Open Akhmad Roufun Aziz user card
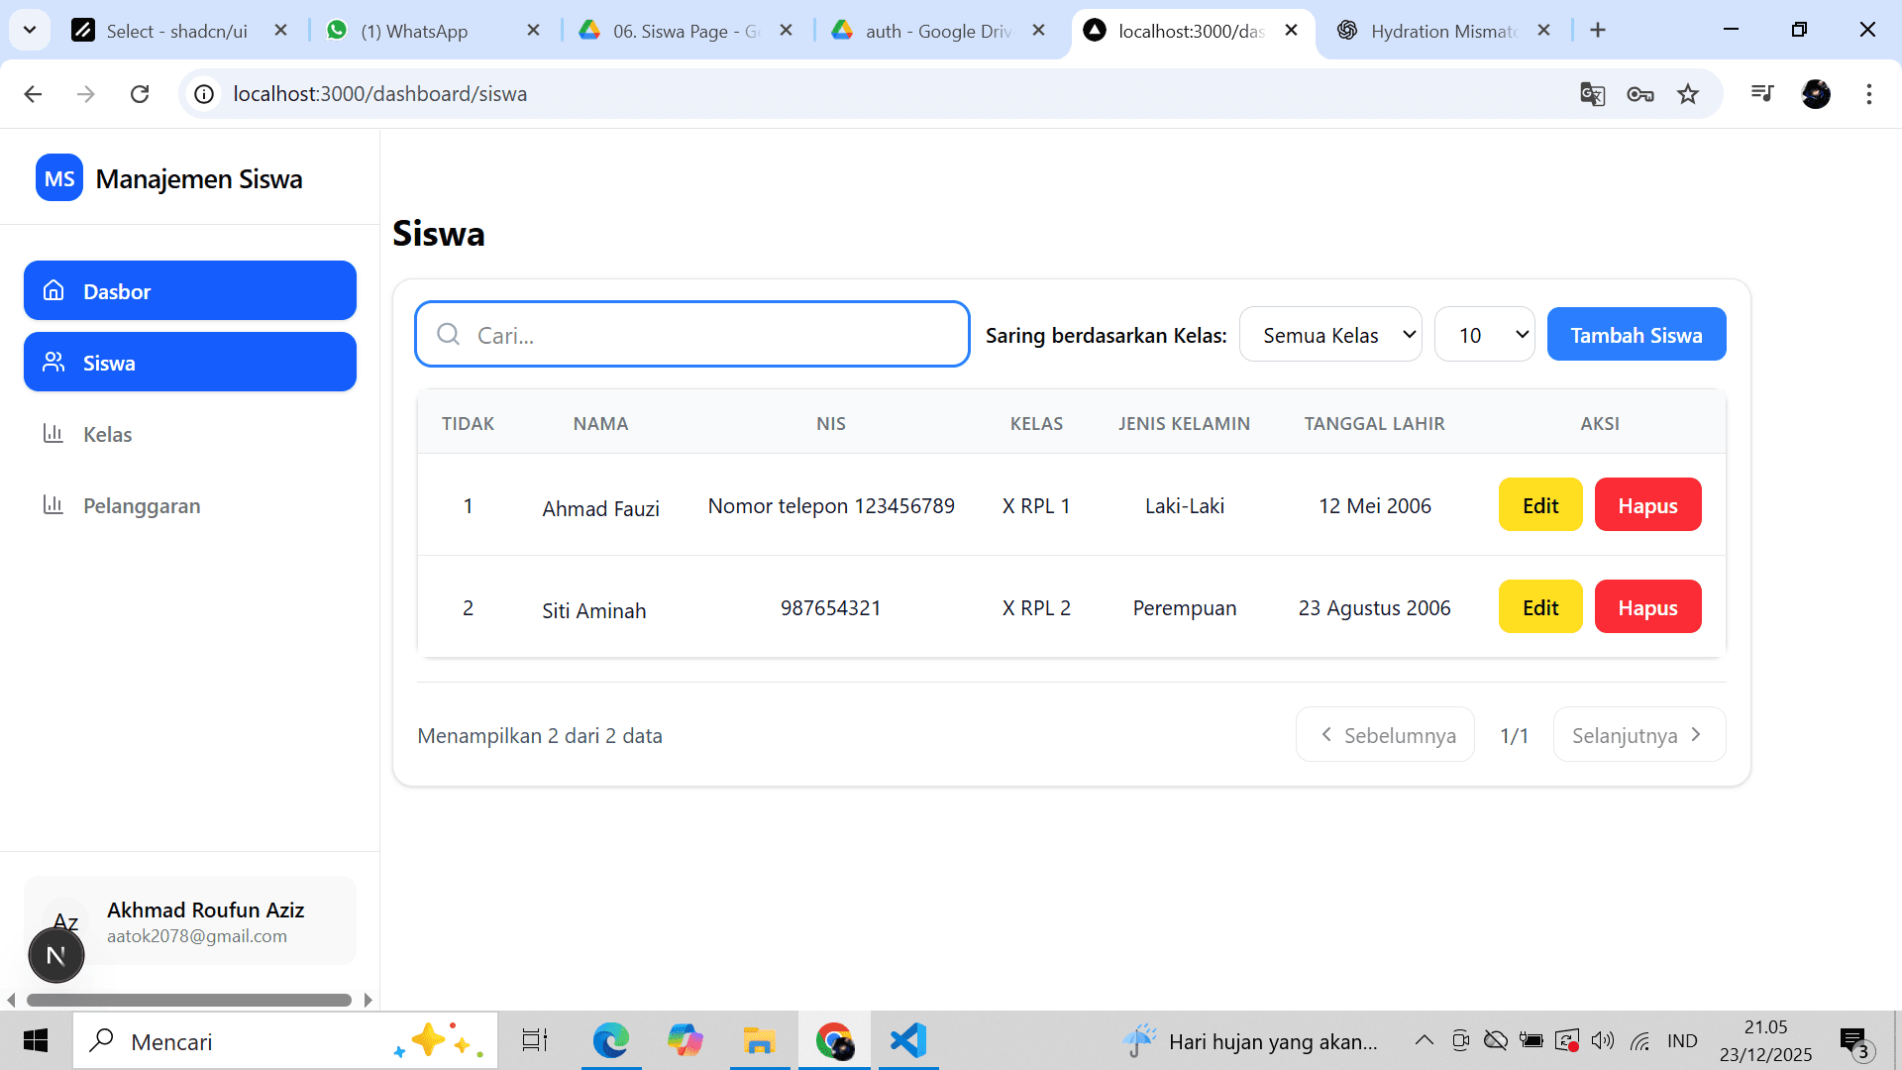Image resolution: width=1902 pixels, height=1070 pixels. pyautogui.click(x=190, y=920)
